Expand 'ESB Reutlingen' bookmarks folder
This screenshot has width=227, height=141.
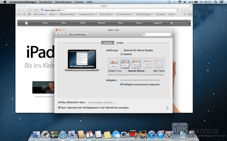click(x=145, y=14)
